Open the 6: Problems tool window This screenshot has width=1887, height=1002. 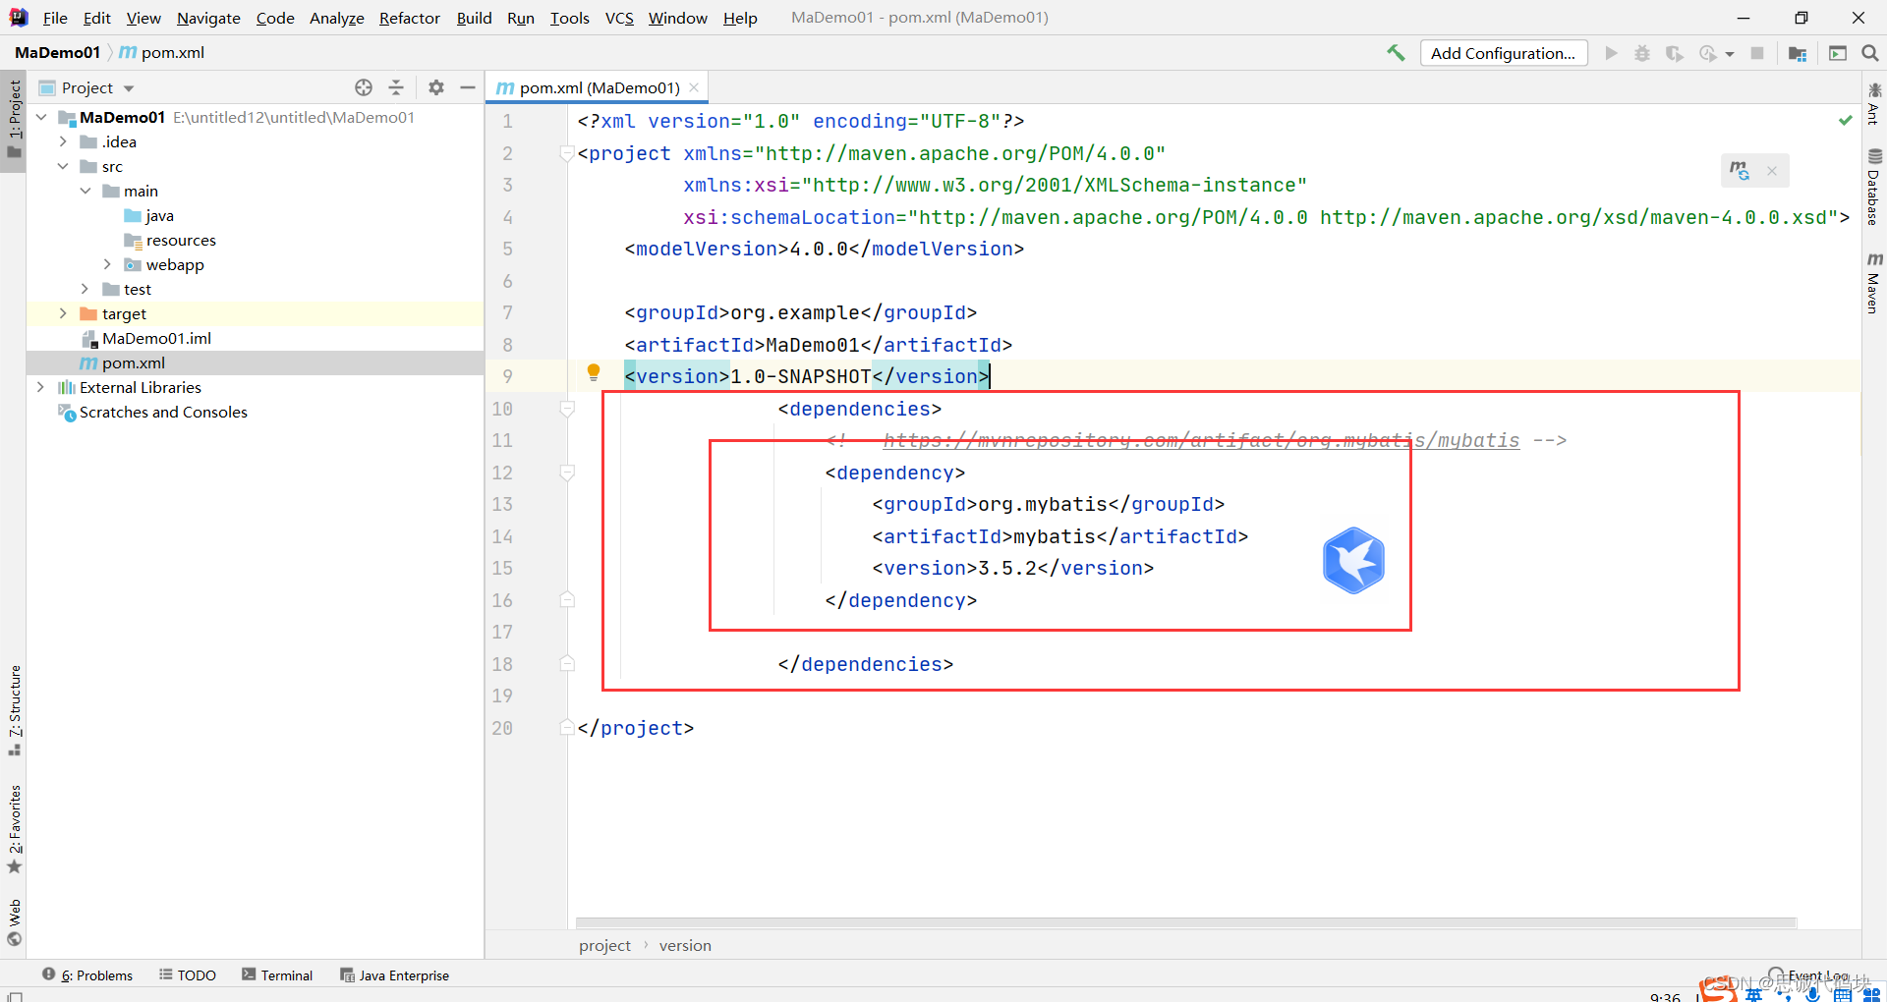pos(87,974)
